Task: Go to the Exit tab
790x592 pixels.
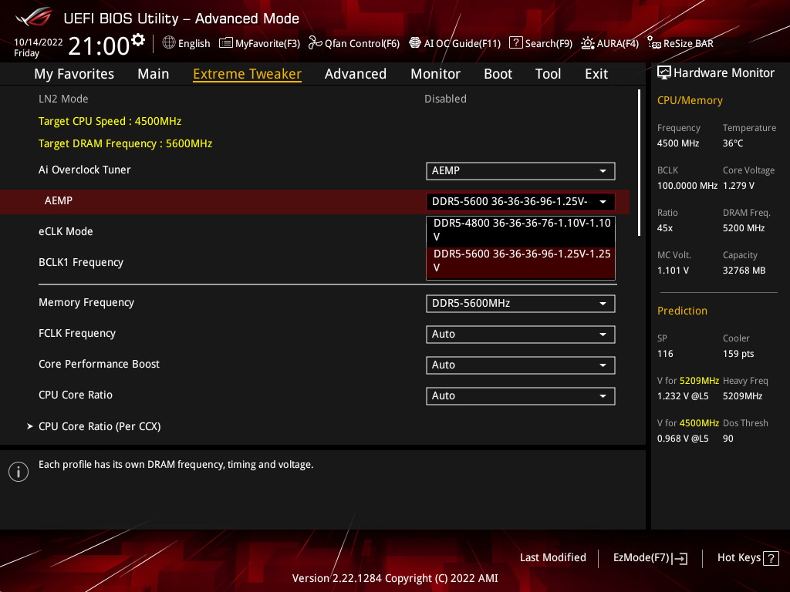Action: point(596,74)
